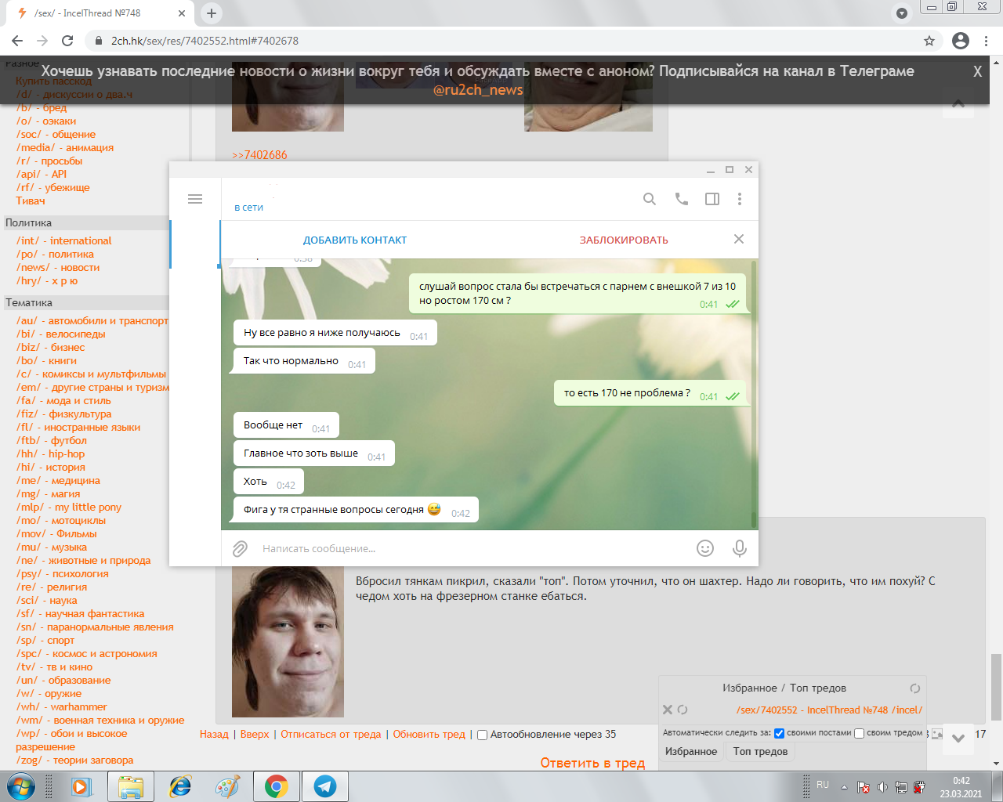Viewport: 1003px width, 802px height.
Task: Click ДОБАВИТЬ КОНТАКТ in Telegram
Action: point(355,240)
